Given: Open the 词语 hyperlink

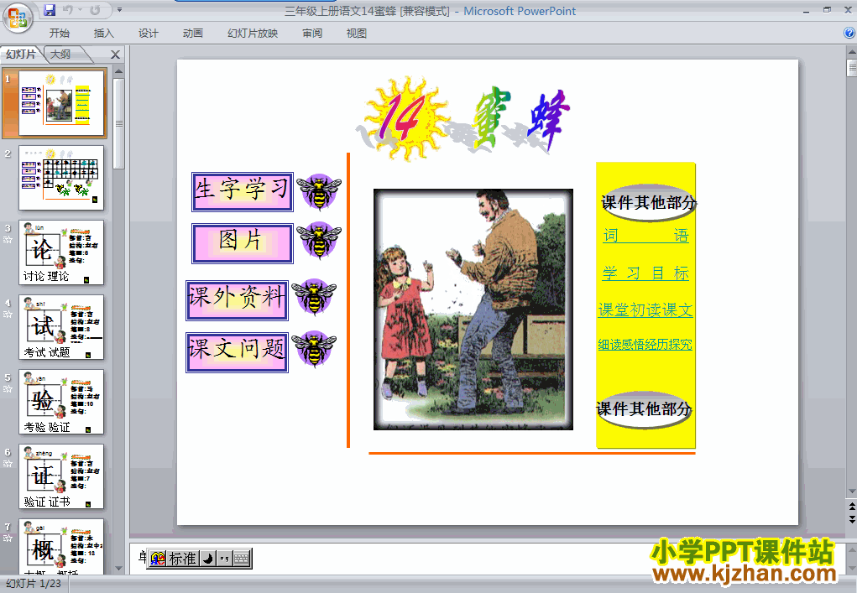Looking at the screenshot, I should click(x=646, y=236).
